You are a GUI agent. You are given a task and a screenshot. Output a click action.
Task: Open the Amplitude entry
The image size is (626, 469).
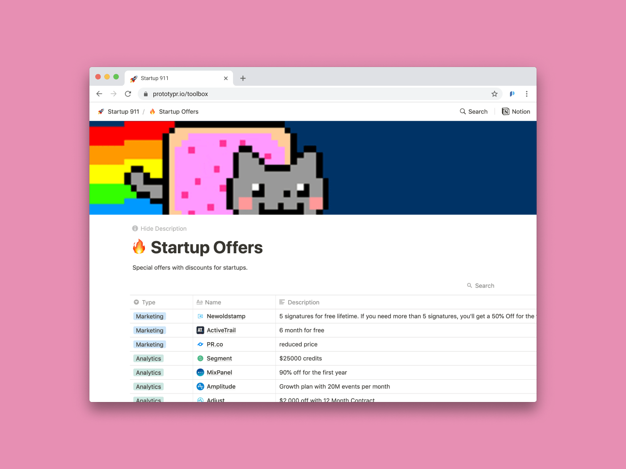point(221,387)
